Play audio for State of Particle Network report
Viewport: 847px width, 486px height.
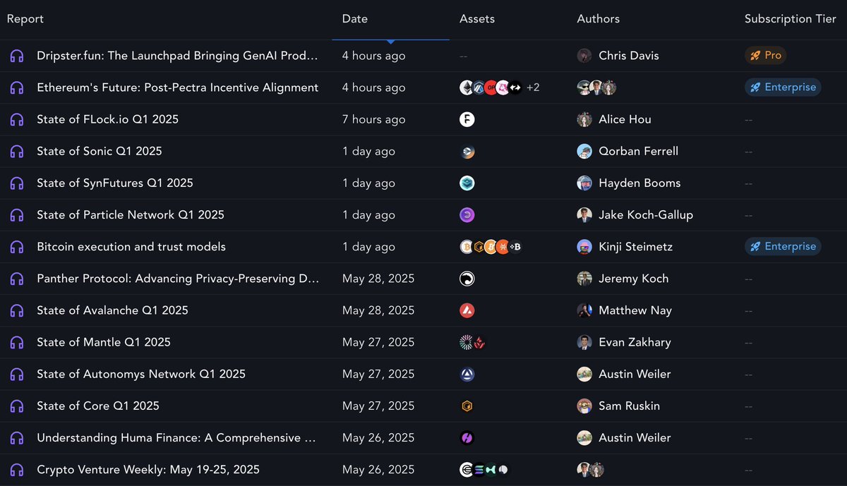pyautogui.click(x=17, y=214)
